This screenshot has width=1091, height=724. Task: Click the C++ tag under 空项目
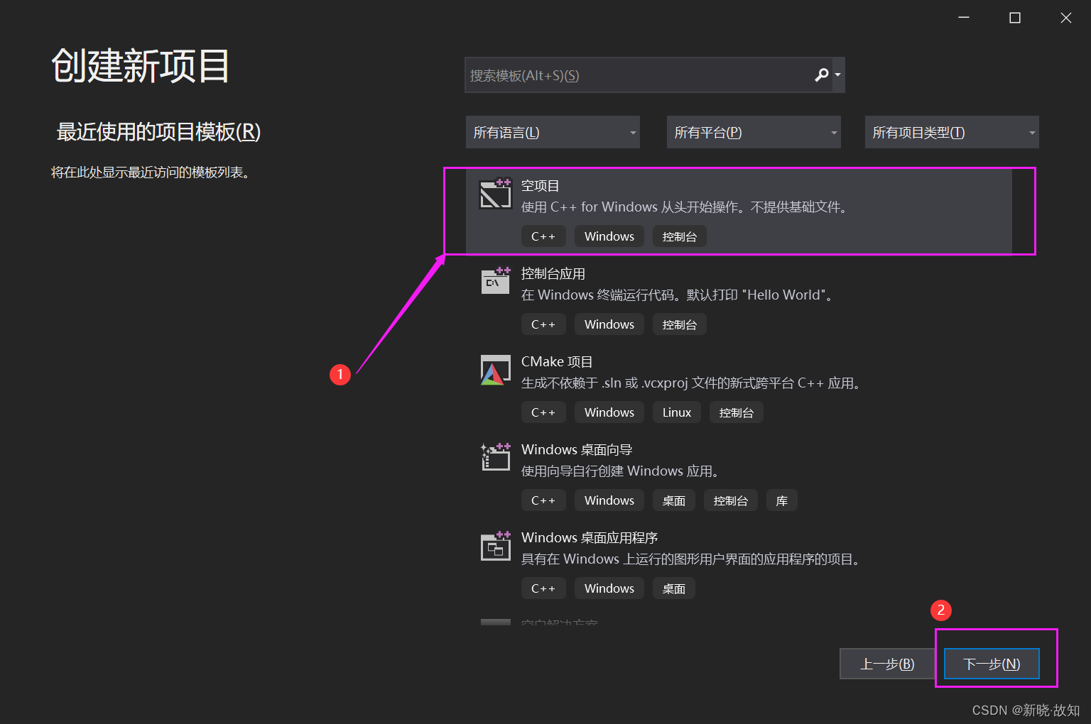coord(543,236)
